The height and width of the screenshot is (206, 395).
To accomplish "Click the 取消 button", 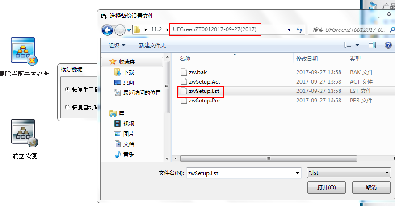I will [371, 187].
